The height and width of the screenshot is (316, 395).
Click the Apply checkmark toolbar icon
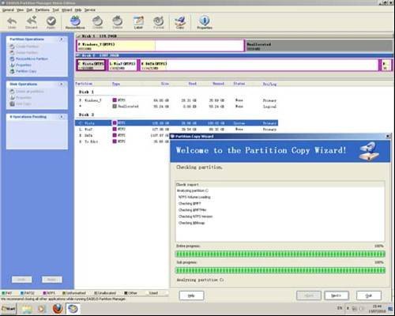click(x=51, y=22)
